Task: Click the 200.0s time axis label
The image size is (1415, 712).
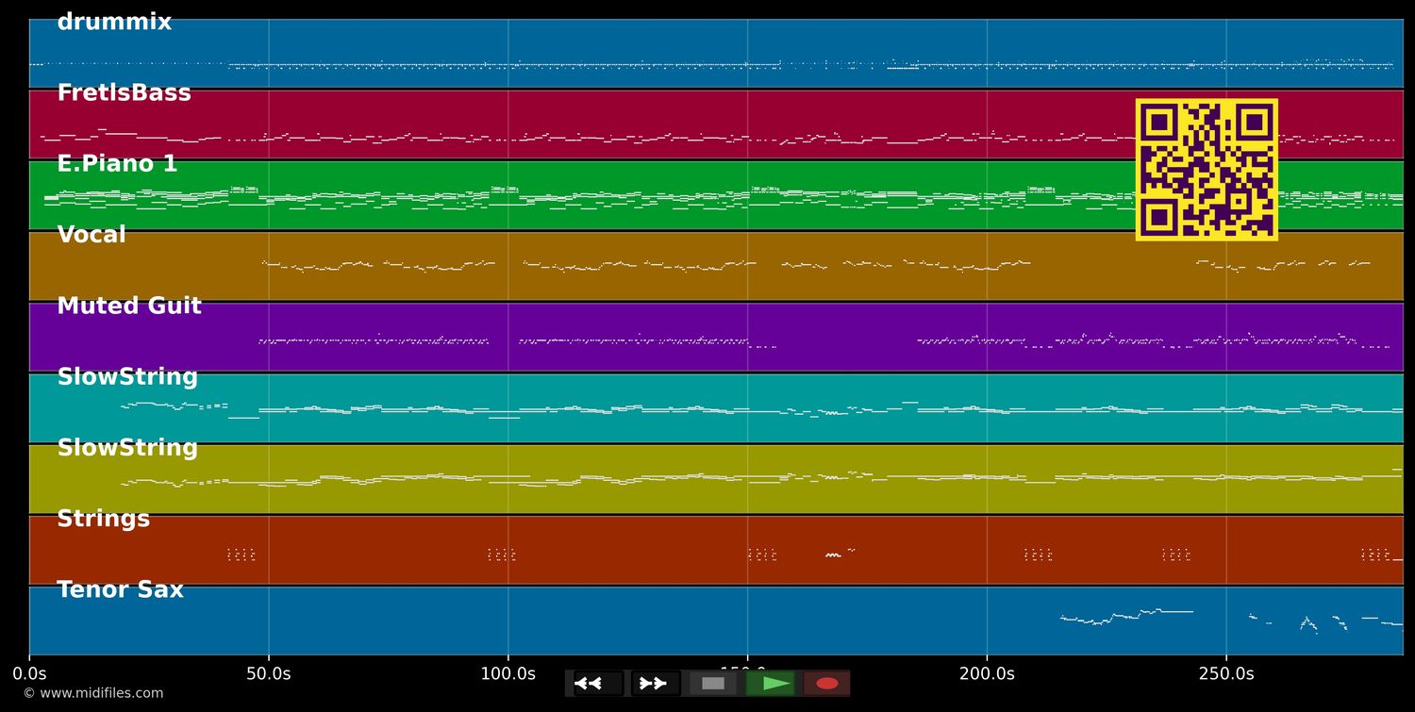Action: click(x=987, y=674)
